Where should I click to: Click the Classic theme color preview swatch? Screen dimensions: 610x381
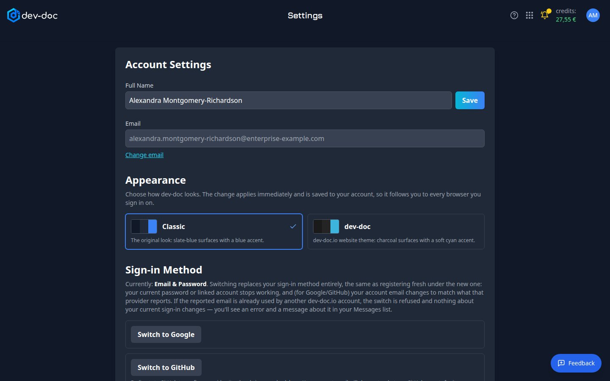144,226
